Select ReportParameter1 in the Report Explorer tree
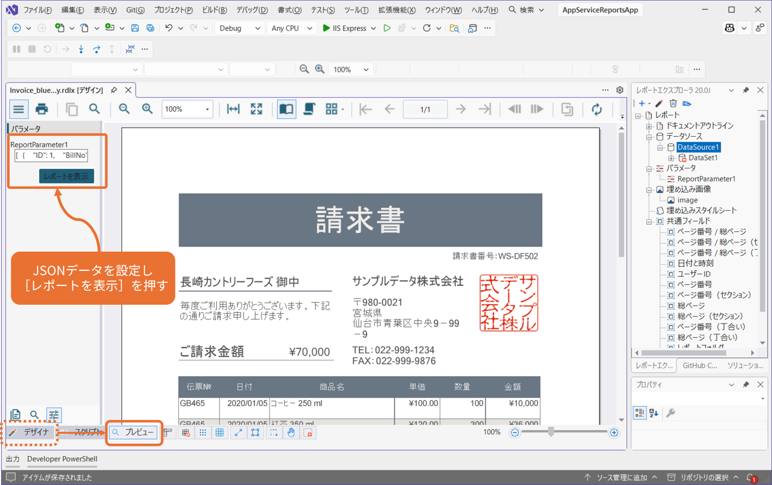This screenshot has width=772, height=485. (x=706, y=179)
